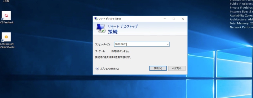The height and width of the screenshot is (98, 253).
Task: Expand オプションの表示 options section
Action: (107, 69)
